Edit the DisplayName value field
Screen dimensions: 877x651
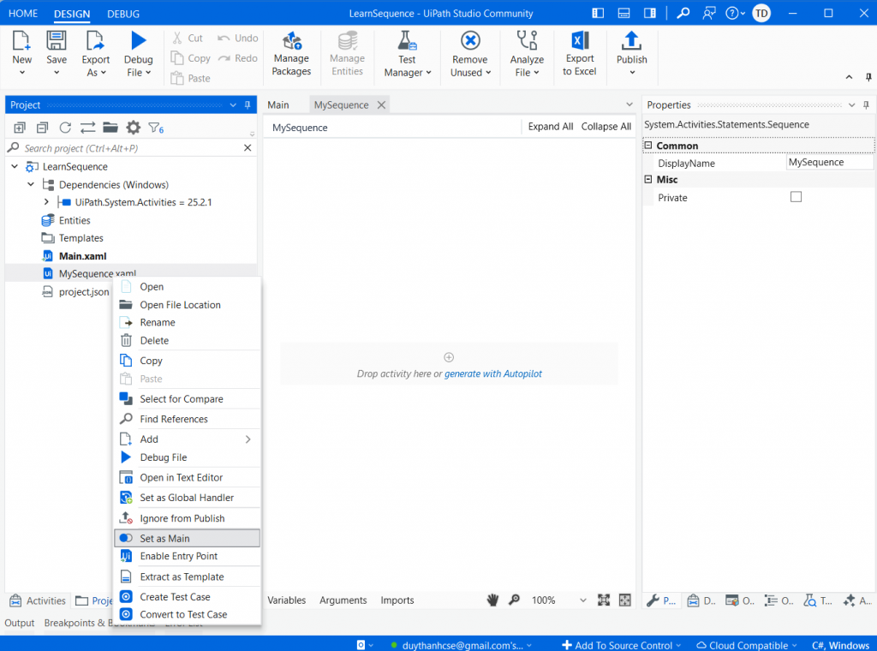(829, 162)
